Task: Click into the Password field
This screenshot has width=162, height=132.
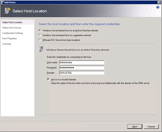Action: (82, 68)
